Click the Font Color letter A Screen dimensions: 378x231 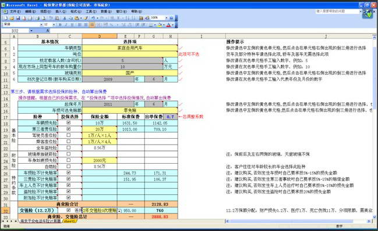click(168, 24)
